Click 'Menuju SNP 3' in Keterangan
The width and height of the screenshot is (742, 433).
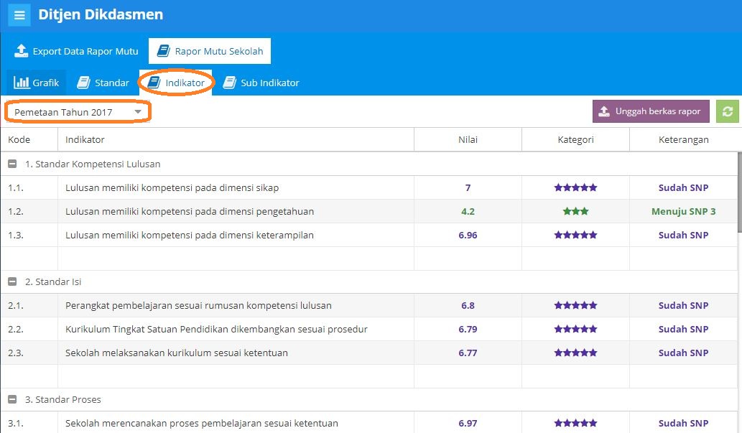(683, 212)
